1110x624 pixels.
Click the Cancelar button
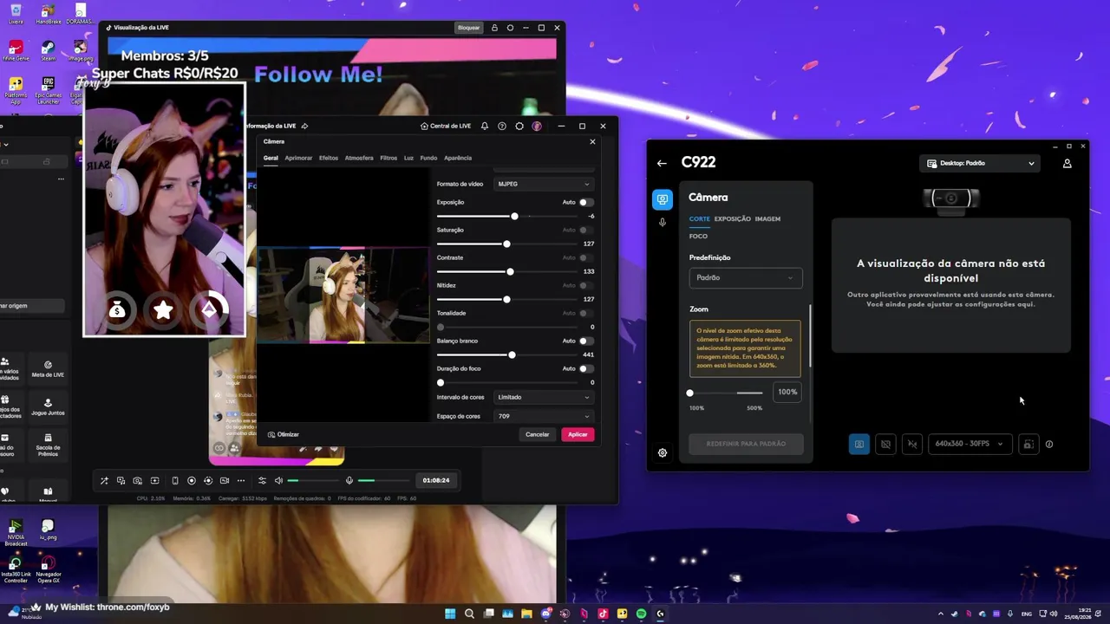(x=538, y=434)
